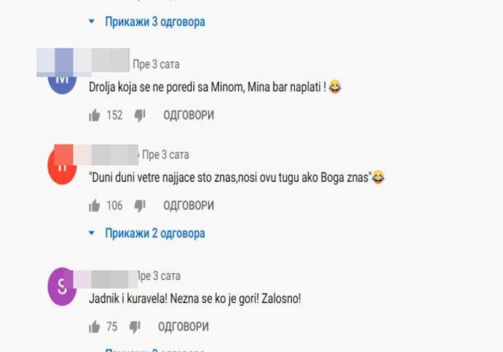Dislike the "Drolja koja se ne poredi" comment
503x352 pixels.
(140, 115)
